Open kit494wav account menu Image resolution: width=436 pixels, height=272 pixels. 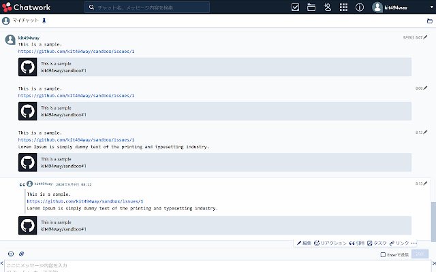point(390,7)
